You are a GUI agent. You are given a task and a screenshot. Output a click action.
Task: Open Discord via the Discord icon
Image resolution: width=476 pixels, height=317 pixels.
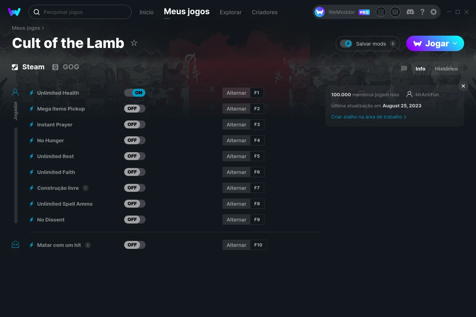411,12
